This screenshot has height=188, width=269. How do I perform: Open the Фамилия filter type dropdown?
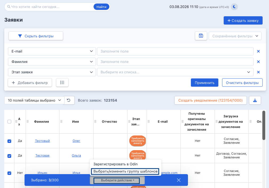point(52,62)
